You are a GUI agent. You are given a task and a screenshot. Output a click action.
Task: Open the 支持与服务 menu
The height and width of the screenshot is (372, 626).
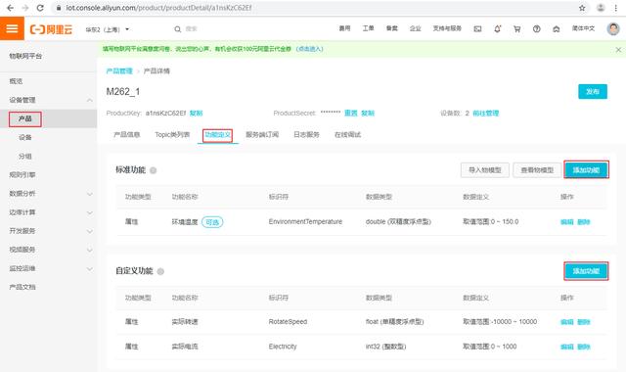(447, 28)
